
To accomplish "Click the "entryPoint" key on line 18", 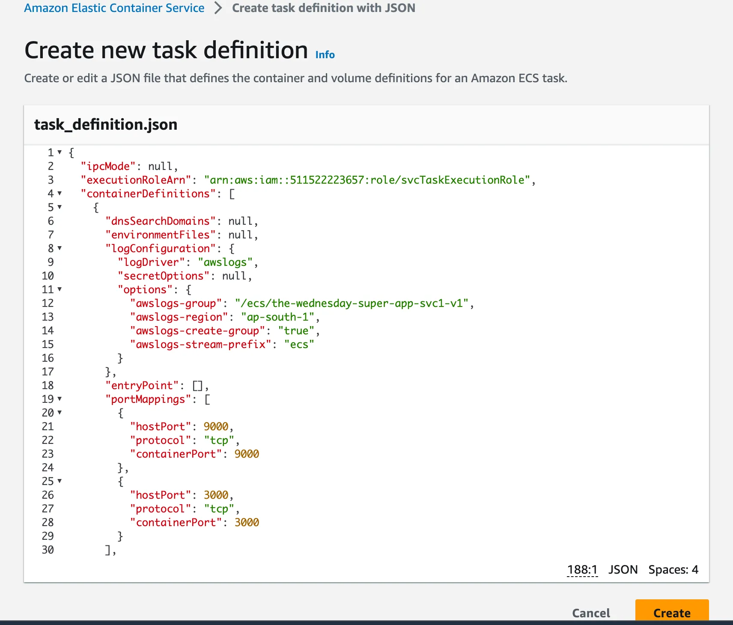I will tap(142, 385).
